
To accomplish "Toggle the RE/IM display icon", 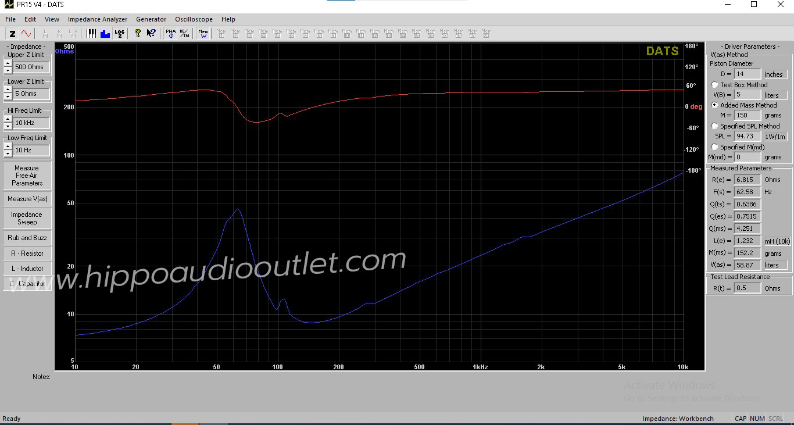I will click(184, 34).
